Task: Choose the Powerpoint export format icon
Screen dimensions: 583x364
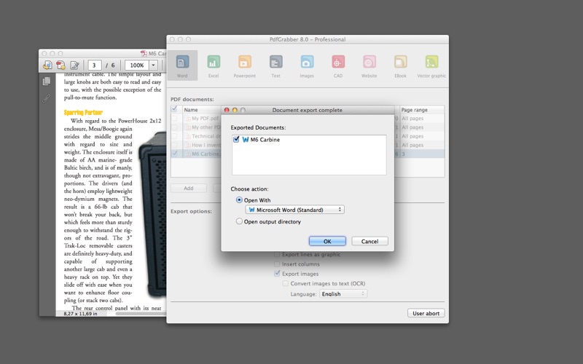Action: [245, 62]
